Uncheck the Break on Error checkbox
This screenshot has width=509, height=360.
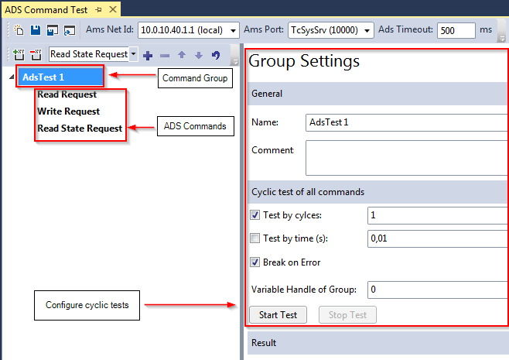(x=254, y=262)
